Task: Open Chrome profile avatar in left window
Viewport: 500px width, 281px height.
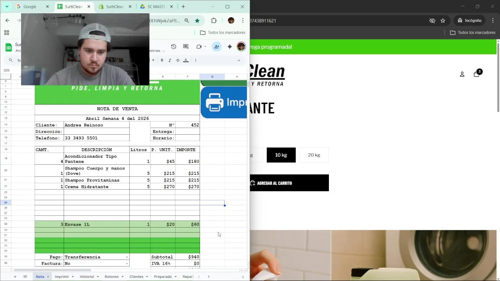Action: tap(231, 20)
